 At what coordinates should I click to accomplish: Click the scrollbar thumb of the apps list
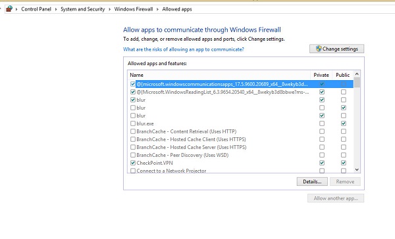357,83
